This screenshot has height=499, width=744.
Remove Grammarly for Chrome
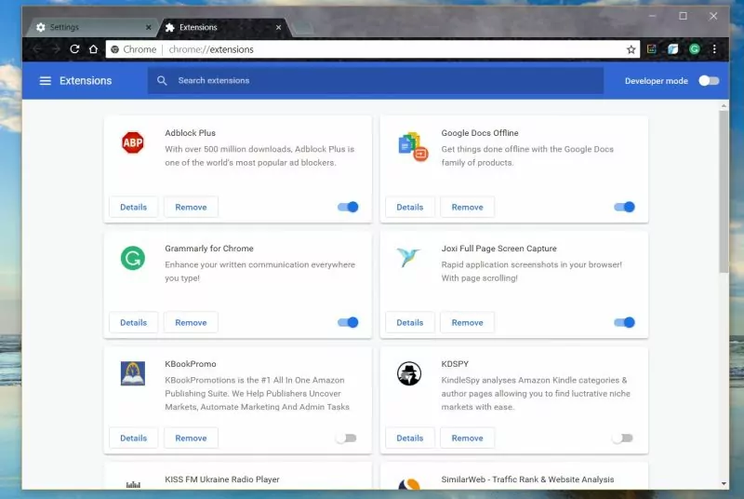point(191,322)
